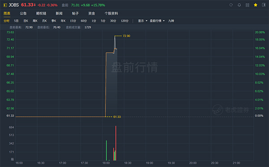This screenshot has width=269, height=167.
Task: Select the 5日 timeframe
Action: (x=16, y=21)
